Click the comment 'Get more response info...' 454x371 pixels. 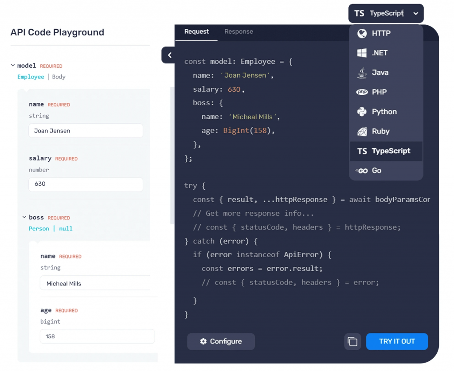(x=253, y=213)
